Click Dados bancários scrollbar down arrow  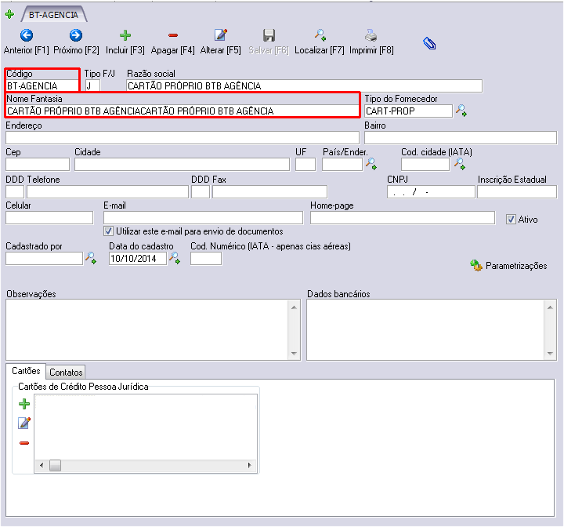coord(550,353)
